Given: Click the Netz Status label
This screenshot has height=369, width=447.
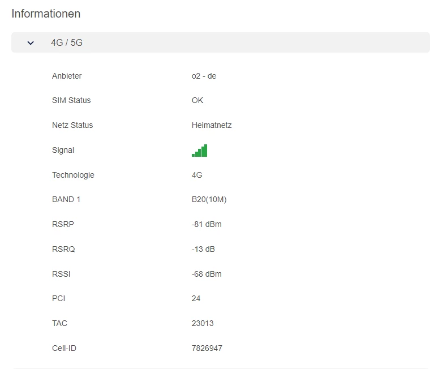Looking at the screenshot, I should point(72,125).
